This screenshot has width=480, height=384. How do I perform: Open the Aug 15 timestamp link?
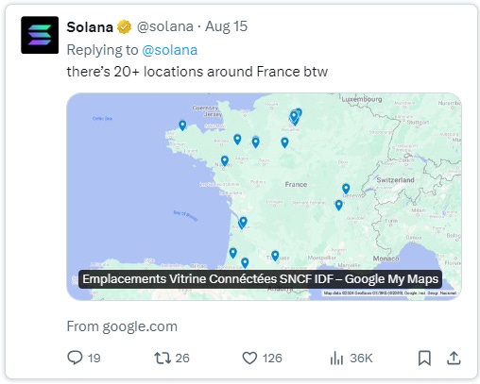click(226, 26)
